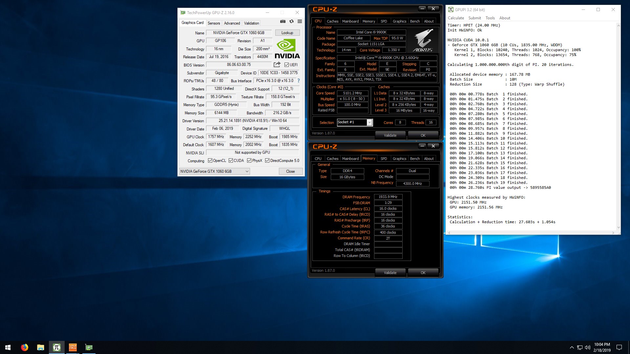Open File Explorer from the taskbar
Viewport: 630px width, 354px height.
[x=40, y=347]
